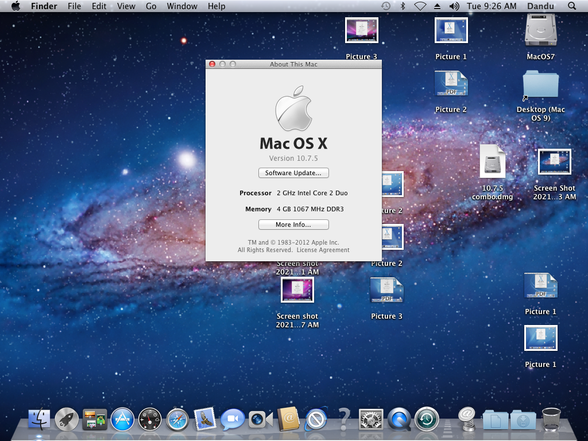Click the Bluetooth status icon
This screenshot has width=588, height=441.
403,6
